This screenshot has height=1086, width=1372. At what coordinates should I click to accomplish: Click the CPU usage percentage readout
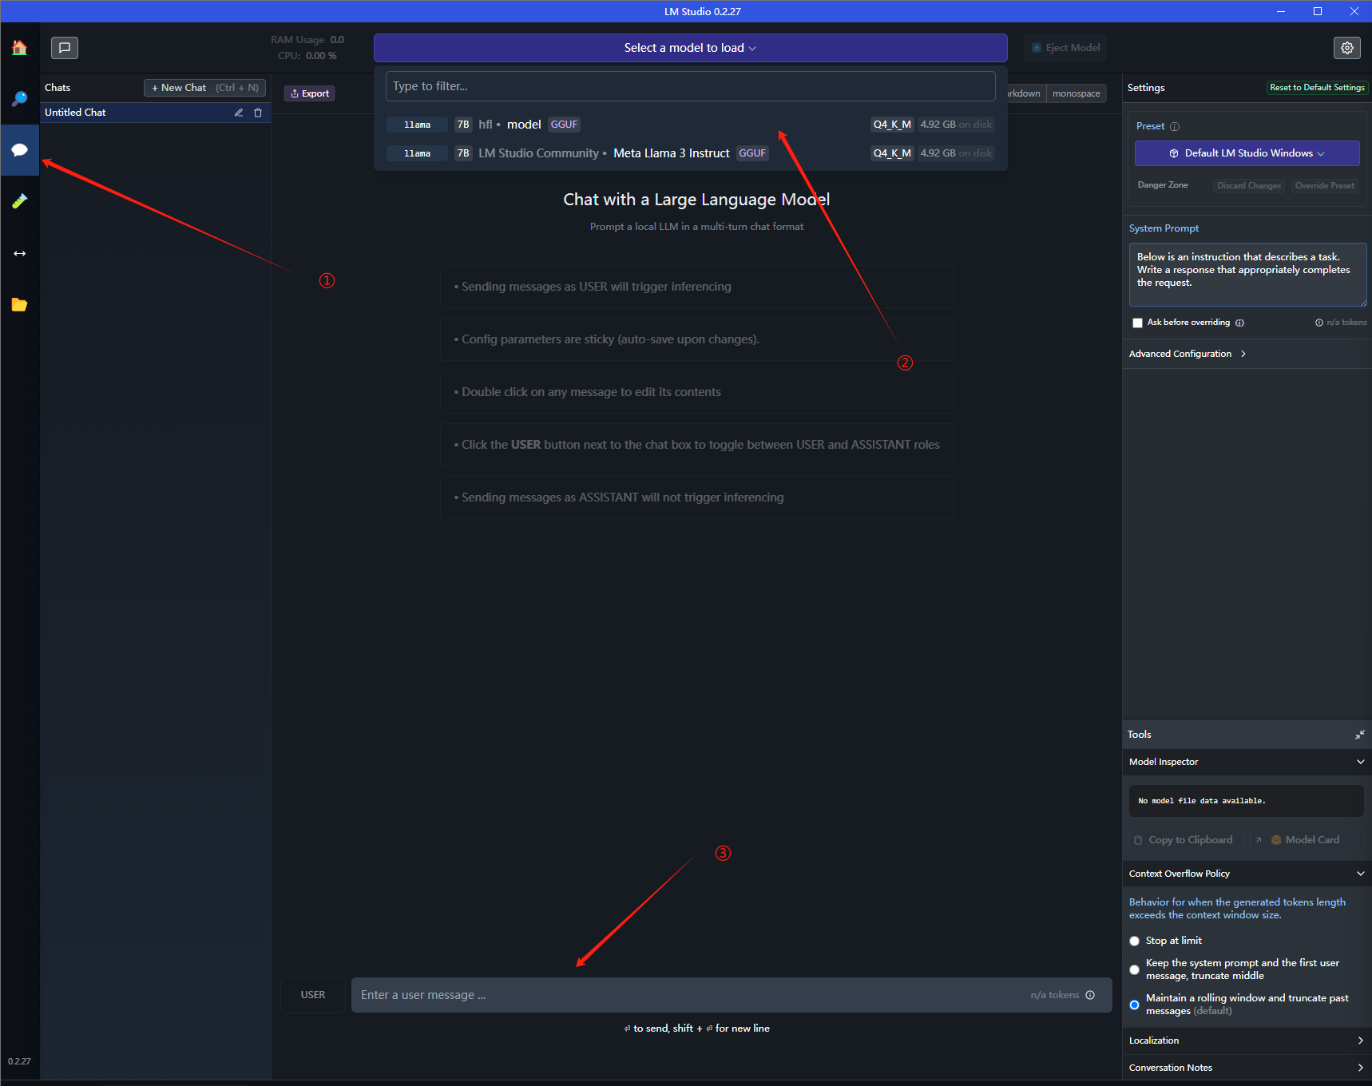(x=307, y=56)
